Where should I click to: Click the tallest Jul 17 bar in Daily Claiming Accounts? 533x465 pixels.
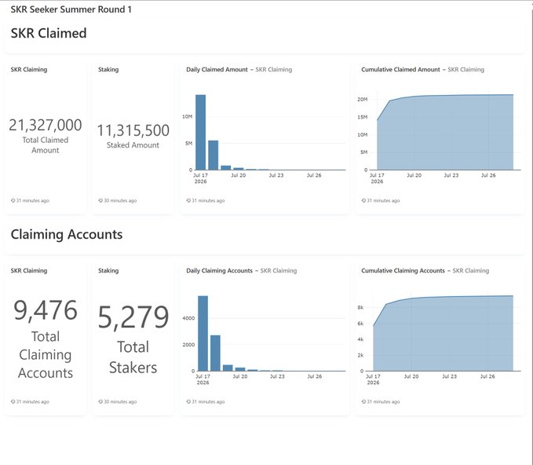(203, 333)
